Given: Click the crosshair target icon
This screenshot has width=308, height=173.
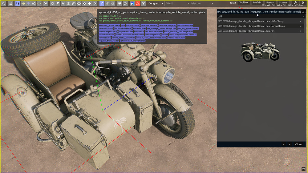Looking at the screenshot, I should tap(79, 3).
